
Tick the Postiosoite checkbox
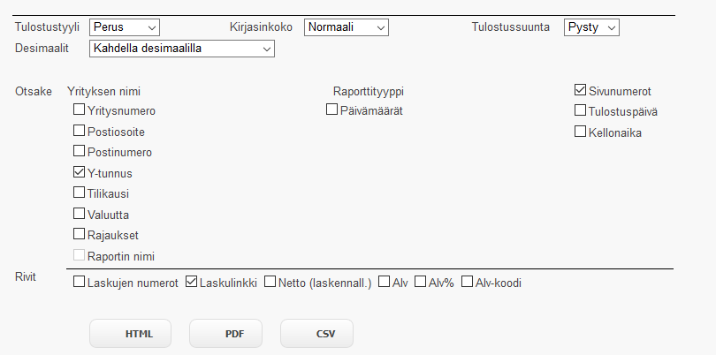tap(79, 131)
